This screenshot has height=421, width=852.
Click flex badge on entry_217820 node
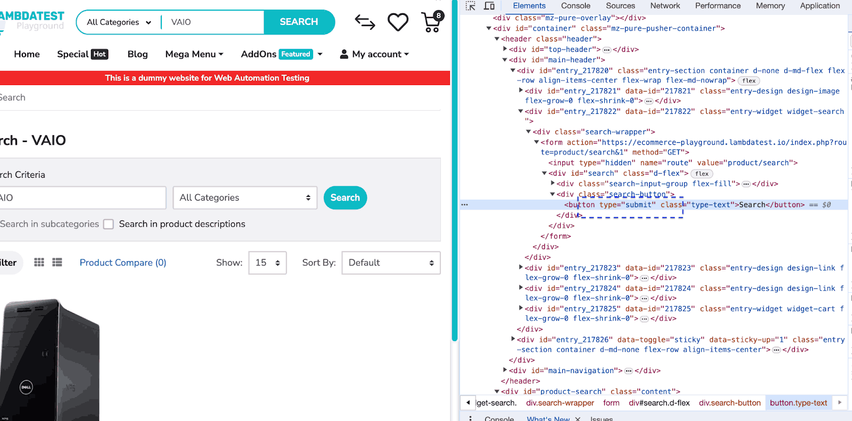[x=749, y=81]
